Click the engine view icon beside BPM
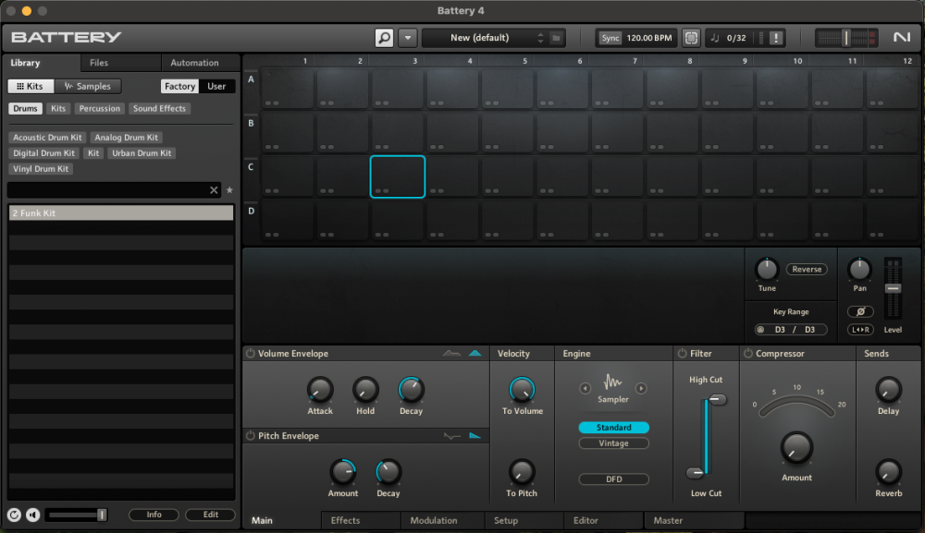925x533 pixels. (x=691, y=38)
